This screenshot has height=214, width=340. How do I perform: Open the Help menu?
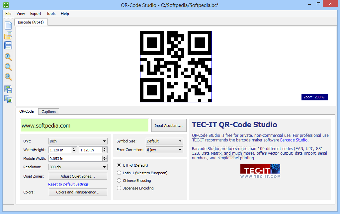click(65, 13)
